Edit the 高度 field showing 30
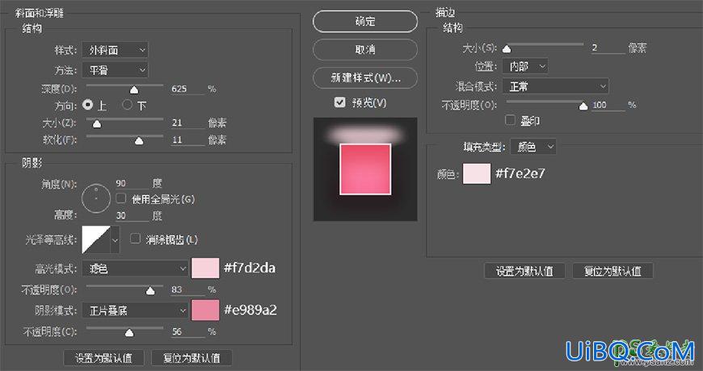 pos(132,215)
